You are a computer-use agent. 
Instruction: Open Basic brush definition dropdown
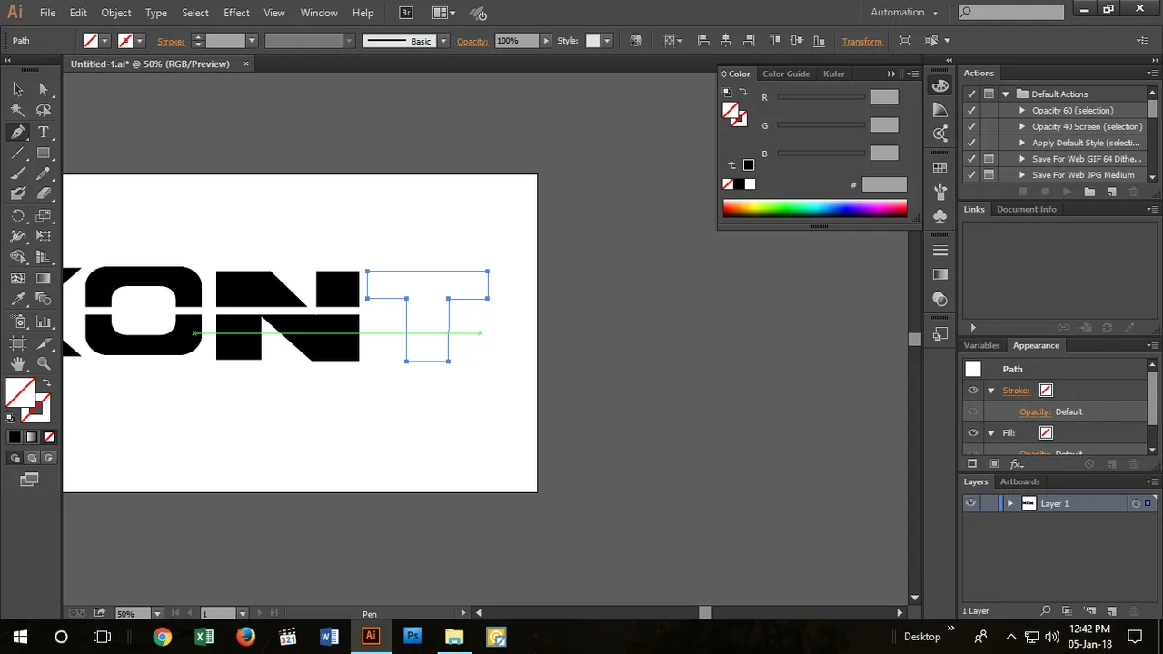click(x=443, y=41)
